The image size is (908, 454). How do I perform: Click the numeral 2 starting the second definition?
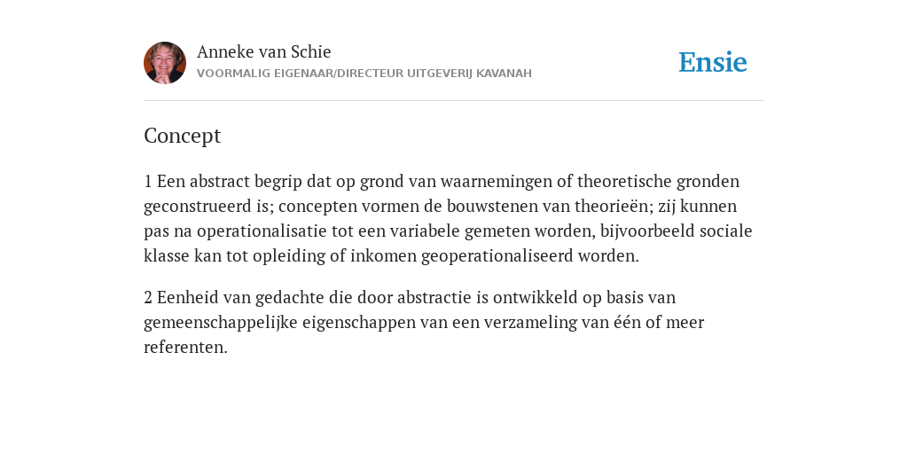pos(148,297)
